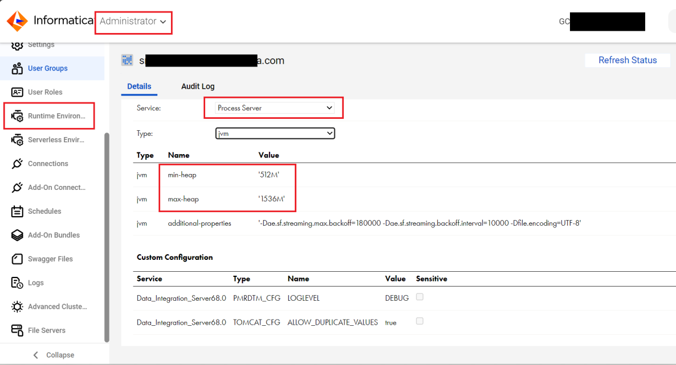Click the TOMCAT_CFG type cell
Viewport: 676px width, 365px height.
click(x=256, y=322)
